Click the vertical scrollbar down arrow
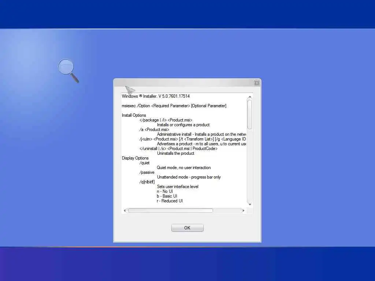Viewport: 375px width, 281px height. 250,205
